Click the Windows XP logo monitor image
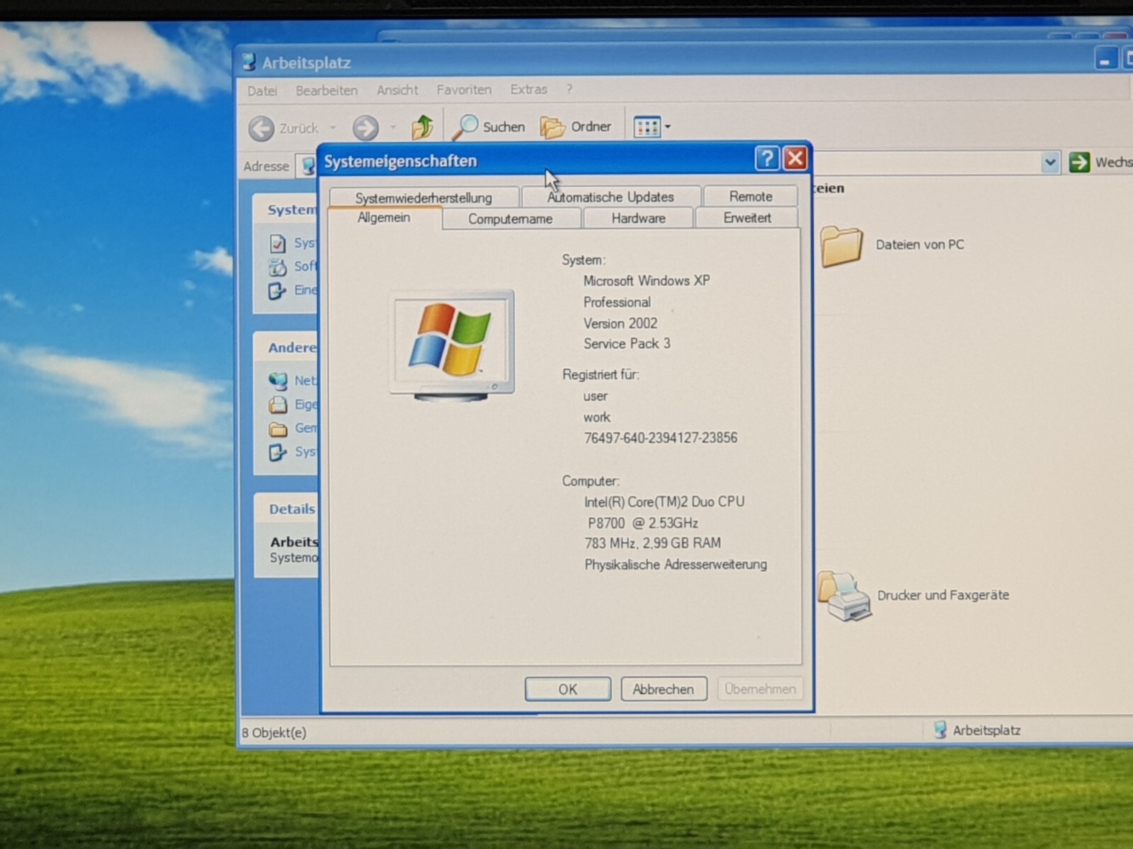This screenshot has height=849, width=1133. tap(452, 345)
